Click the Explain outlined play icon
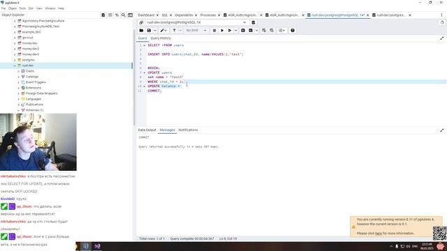447x251 pixels. (x=230, y=31)
